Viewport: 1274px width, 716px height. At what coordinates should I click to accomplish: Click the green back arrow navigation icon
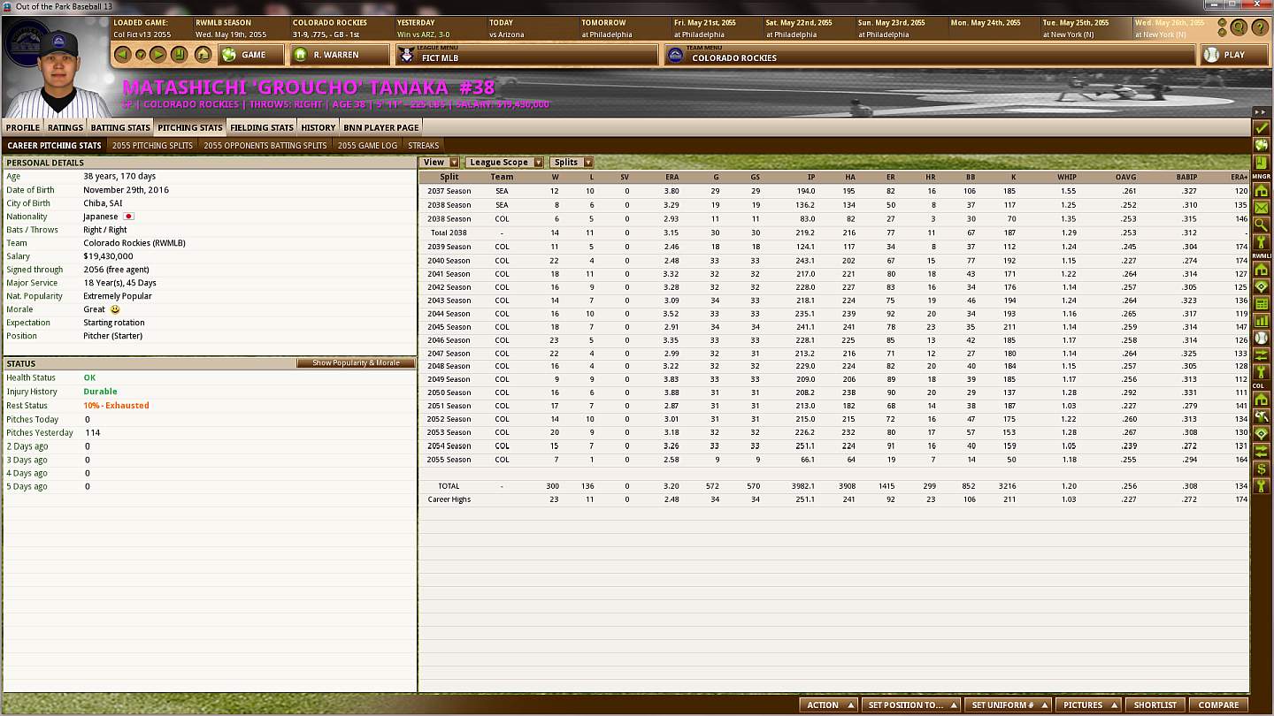(x=123, y=55)
